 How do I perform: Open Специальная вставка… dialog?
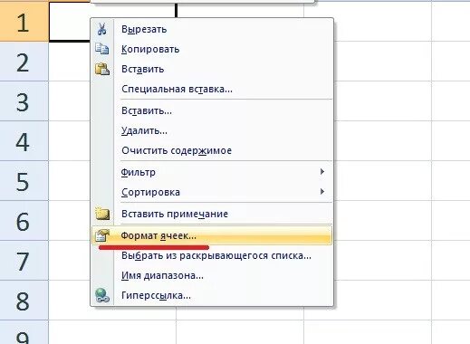212,89
